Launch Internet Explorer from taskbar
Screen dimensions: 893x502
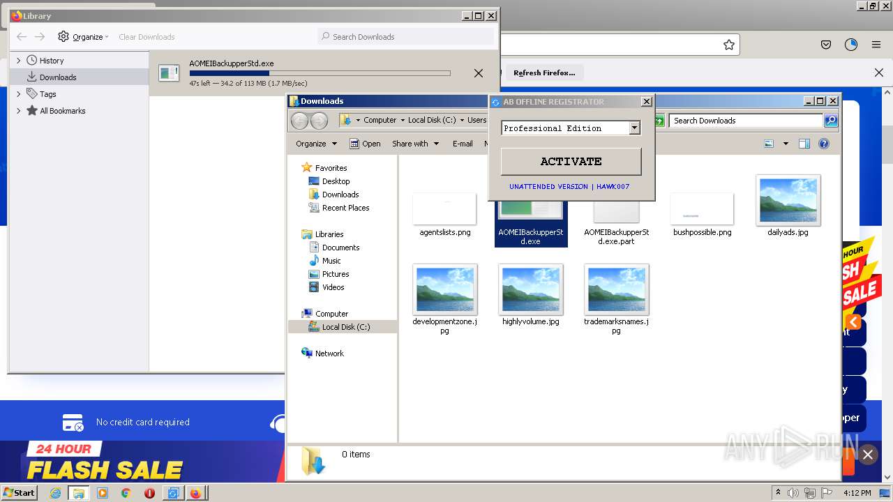55,493
